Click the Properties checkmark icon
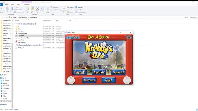198x111 pixels. tap(64, 9)
